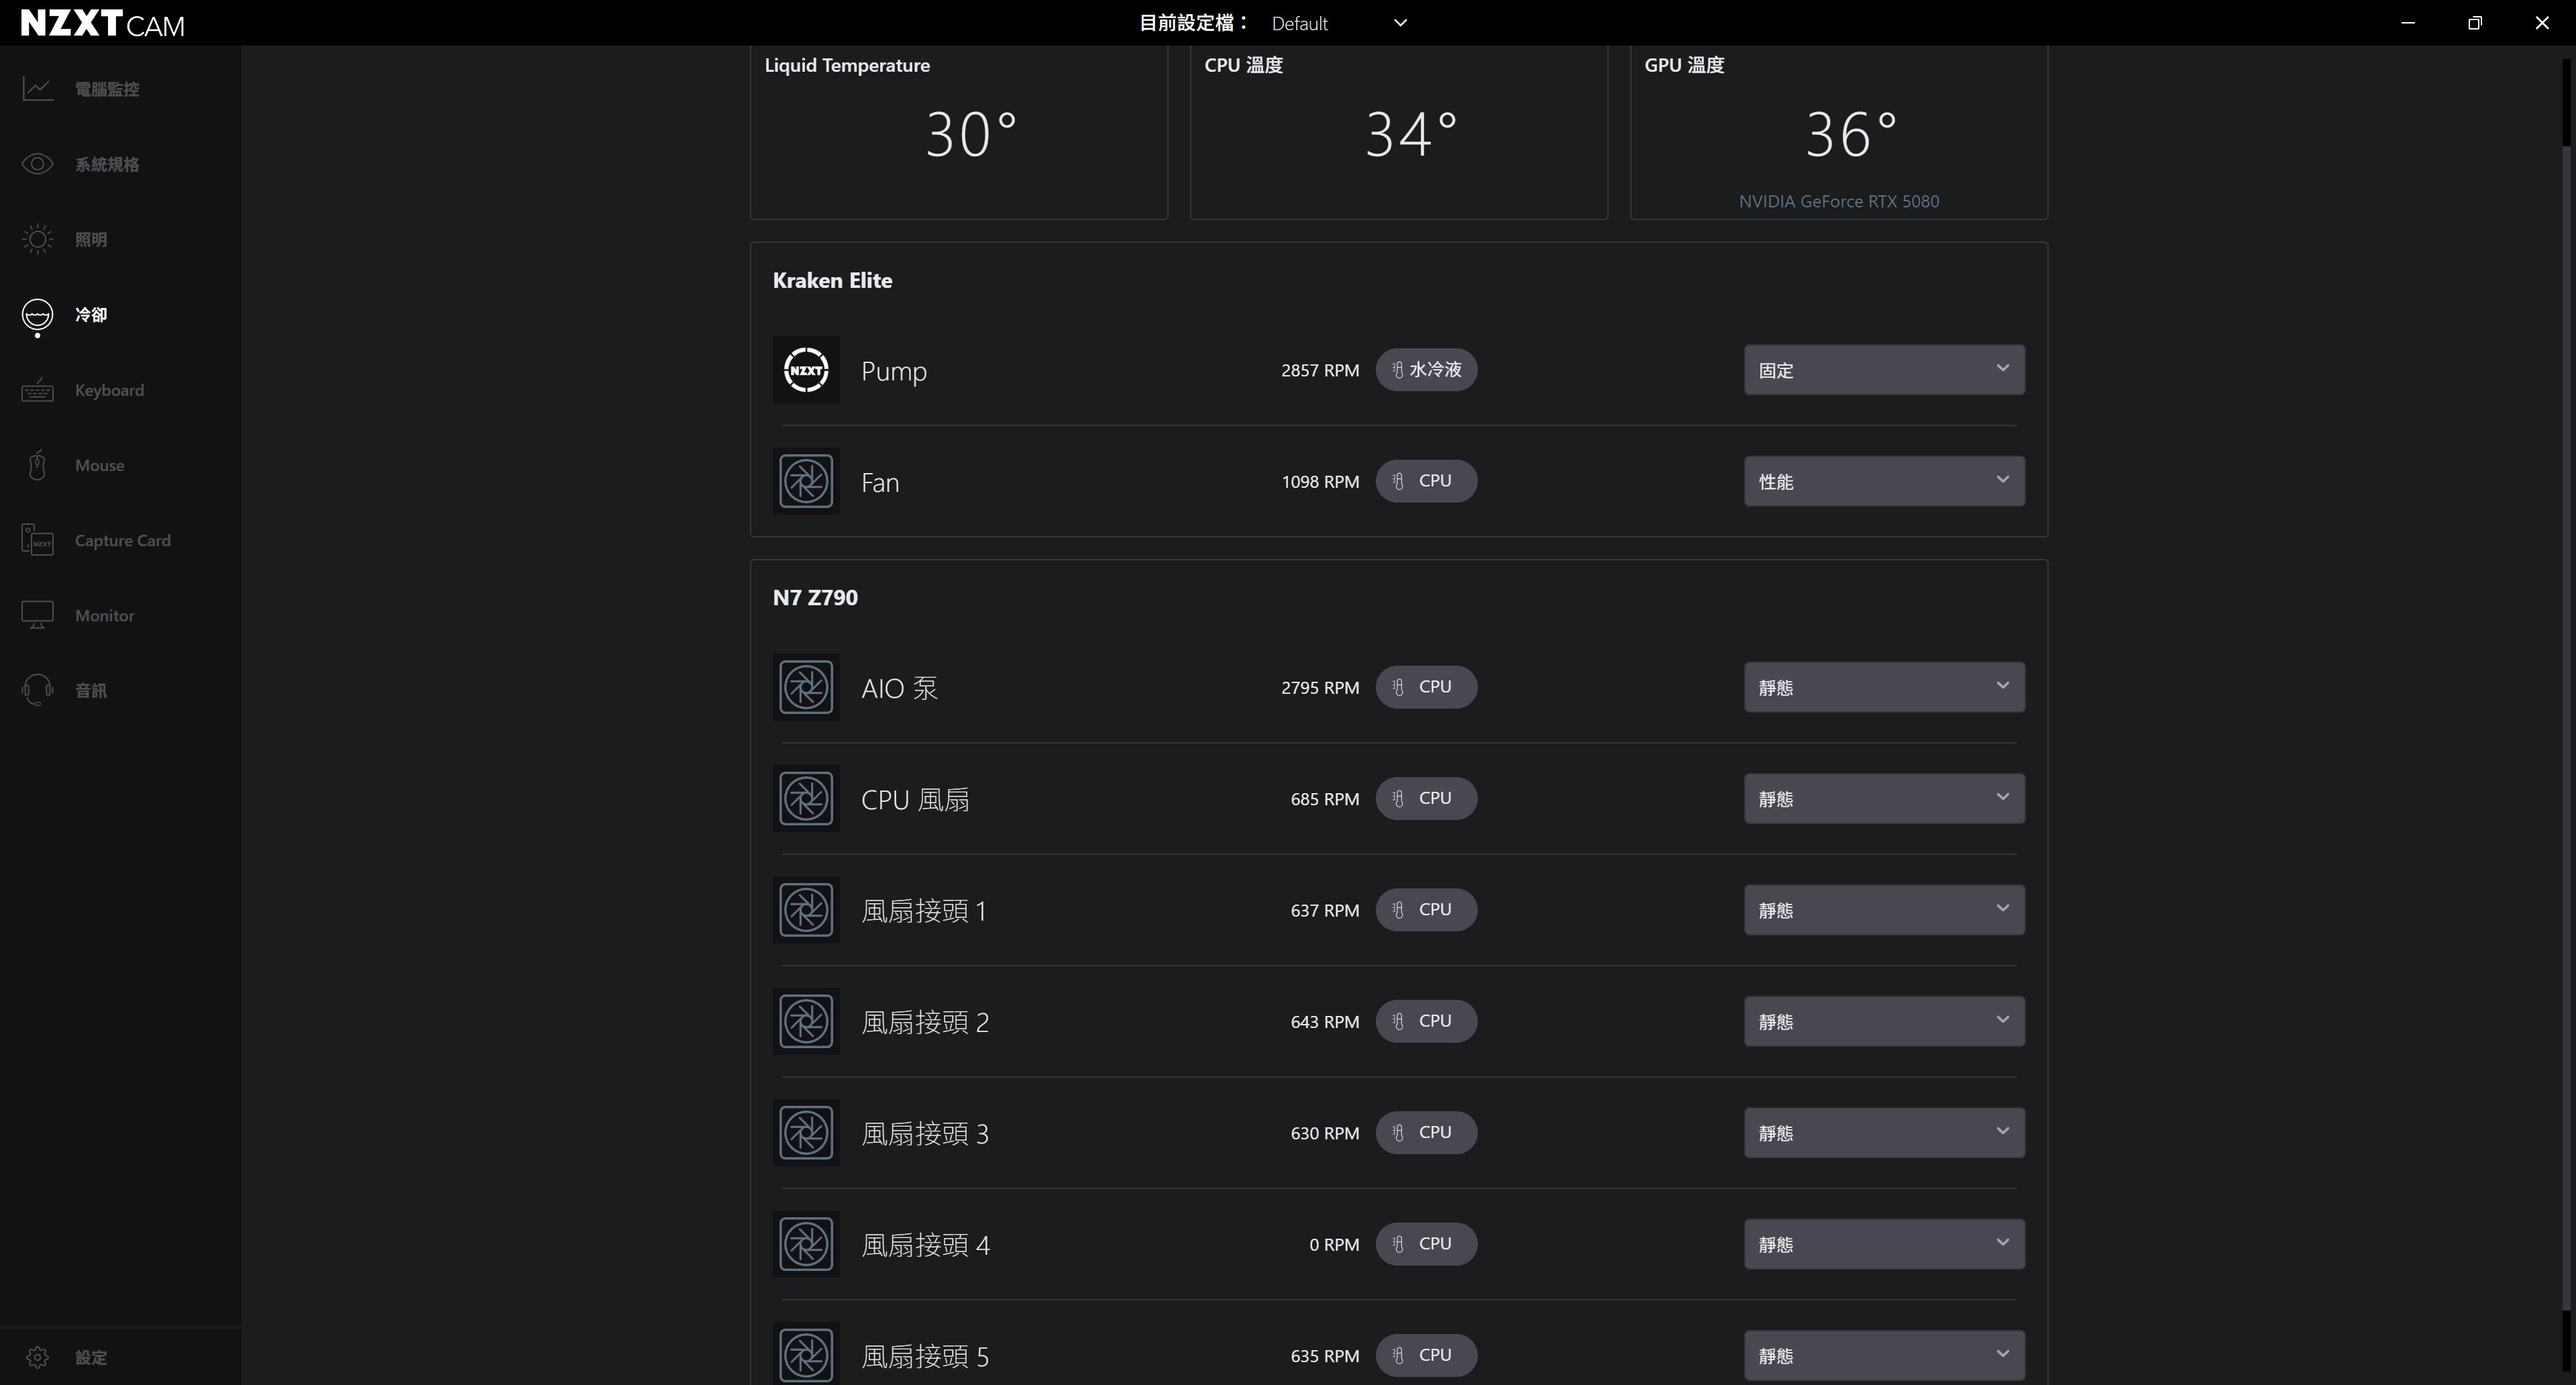Viewport: 2576px width, 1385px height.
Task: Click the "1098 RPM" fan speed
Action: 1320,481
